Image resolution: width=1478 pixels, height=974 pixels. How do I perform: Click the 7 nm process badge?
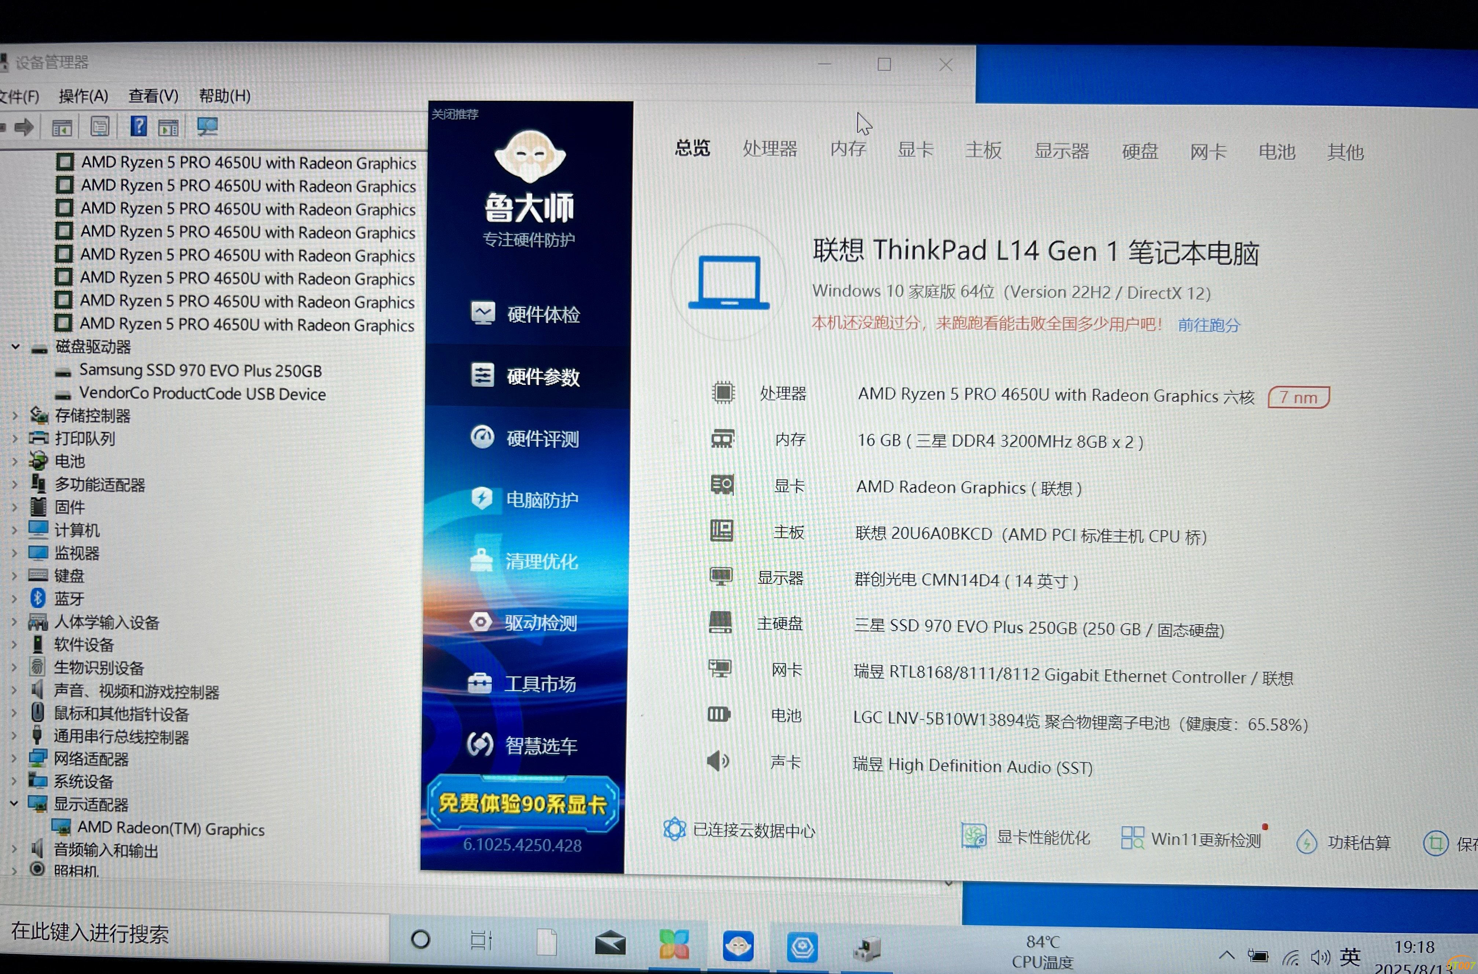[1298, 397]
